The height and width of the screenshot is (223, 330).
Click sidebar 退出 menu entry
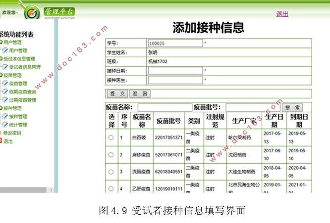(x=8, y=141)
